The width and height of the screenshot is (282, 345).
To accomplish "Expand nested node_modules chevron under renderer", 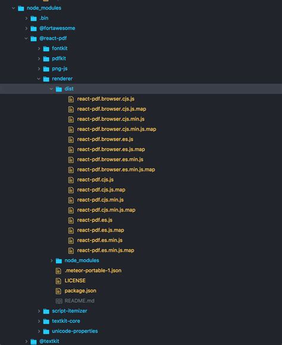I will 51,261.
